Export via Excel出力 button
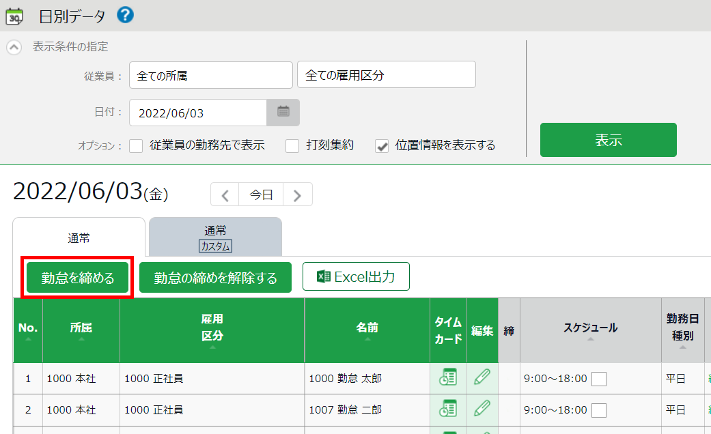The image size is (711, 434). coord(356,276)
